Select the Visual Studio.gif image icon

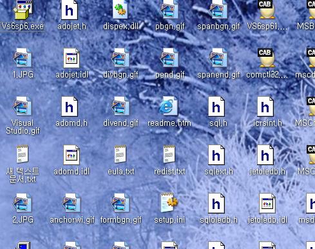click(23, 106)
